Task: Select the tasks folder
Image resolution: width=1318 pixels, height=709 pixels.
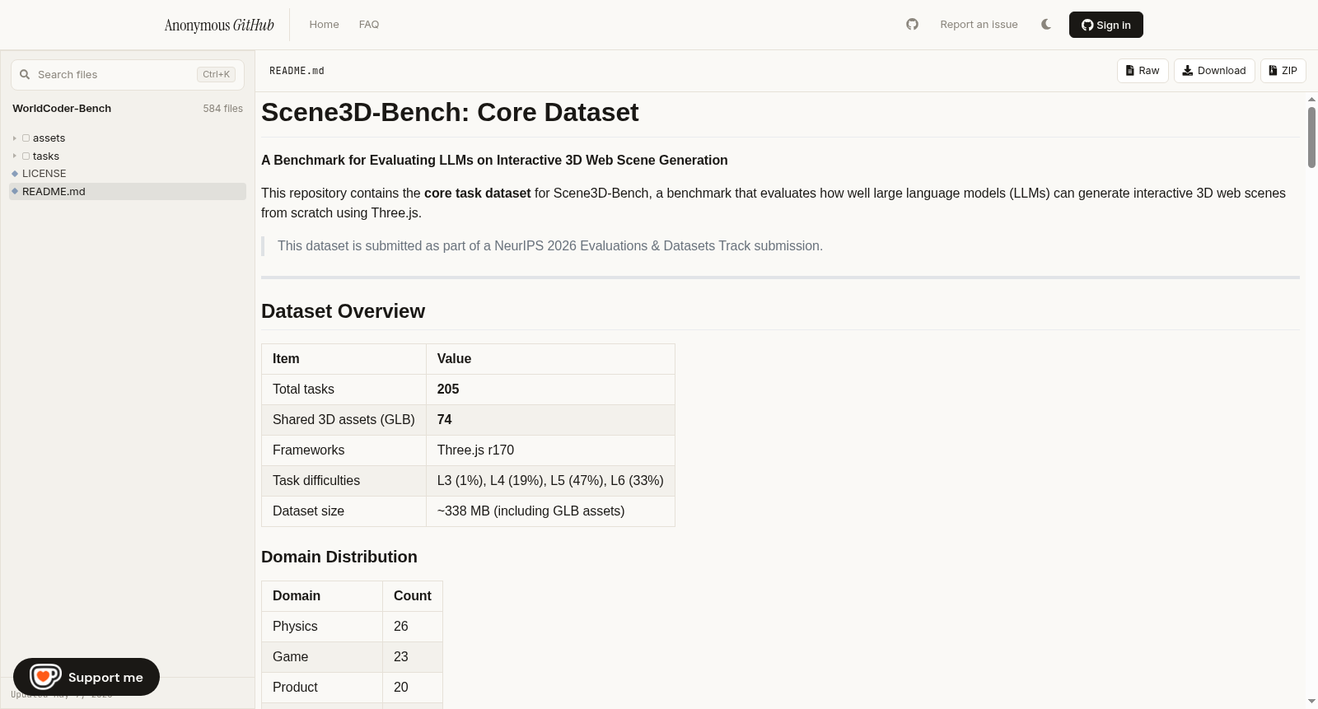Action: click(46, 156)
